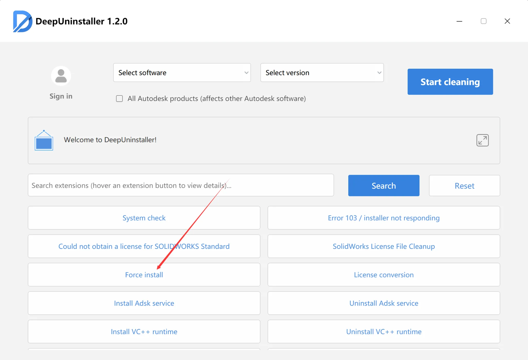Select the Force install extension
Image resolution: width=528 pixels, height=360 pixels.
(x=144, y=275)
